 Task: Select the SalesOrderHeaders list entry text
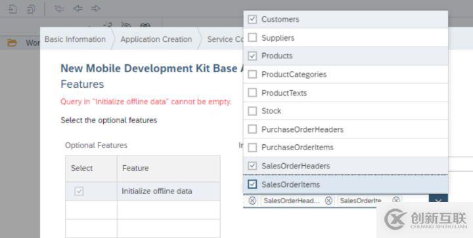click(x=296, y=166)
